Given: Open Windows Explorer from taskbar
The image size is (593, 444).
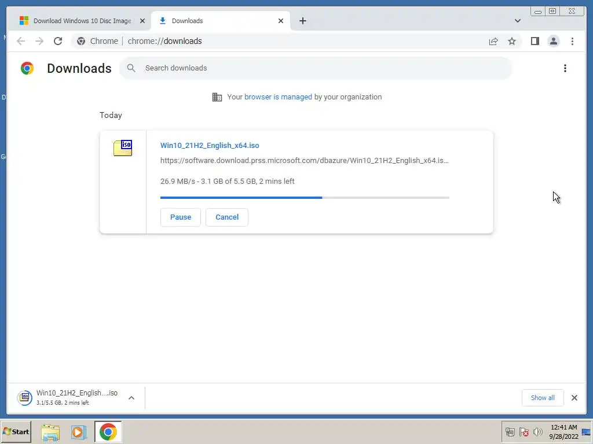Looking at the screenshot, I should [x=50, y=432].
